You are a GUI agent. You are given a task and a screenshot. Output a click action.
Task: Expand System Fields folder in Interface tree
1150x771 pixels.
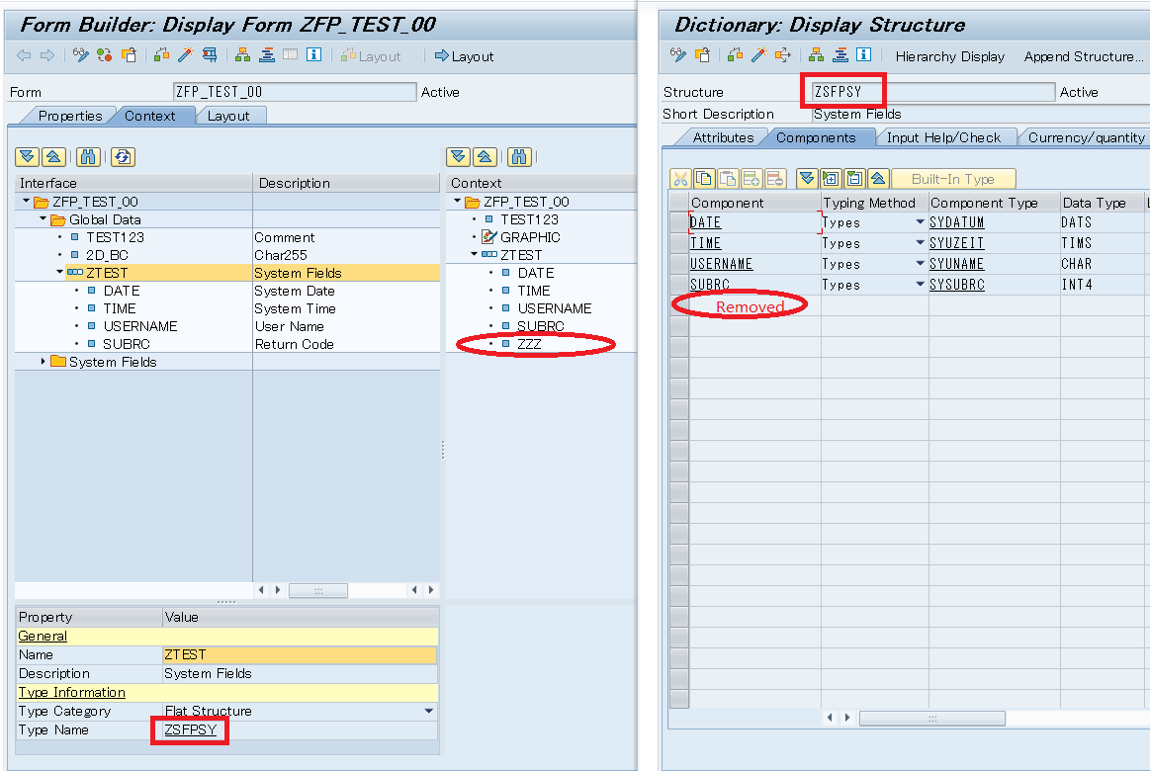[44, 362]
